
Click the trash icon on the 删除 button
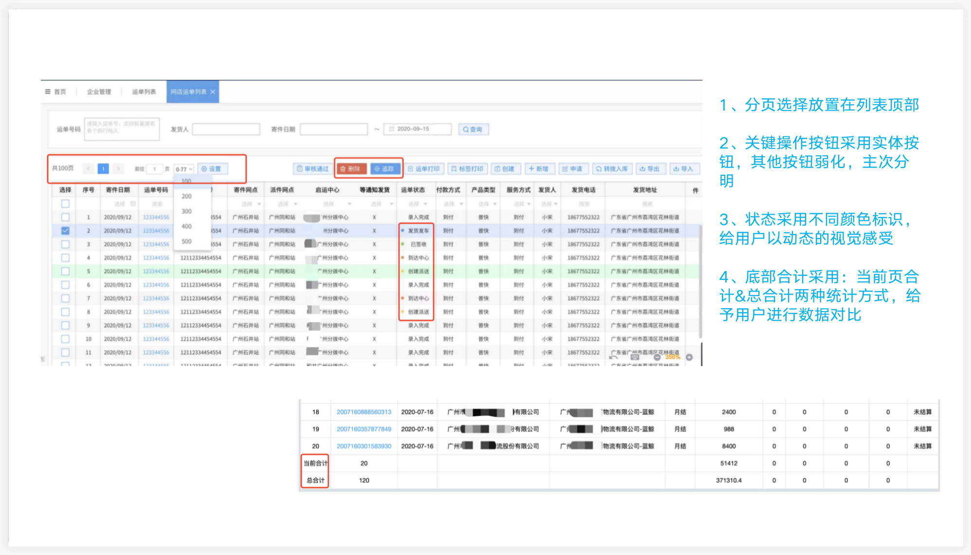point(343,169)
